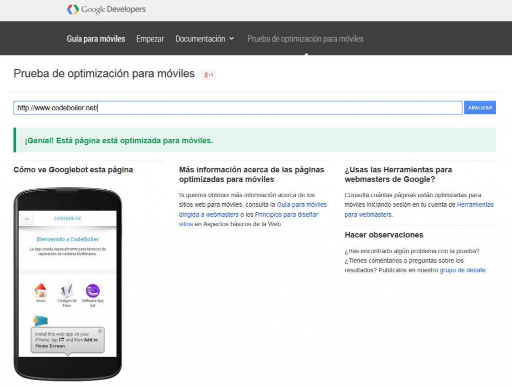The image size is (512, 386).
Task: Click Más información acerca de las páginas heading
Action: 251,174
